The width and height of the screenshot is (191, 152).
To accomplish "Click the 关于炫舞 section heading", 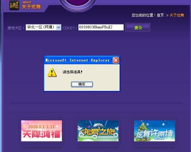I will coord(31,7).
